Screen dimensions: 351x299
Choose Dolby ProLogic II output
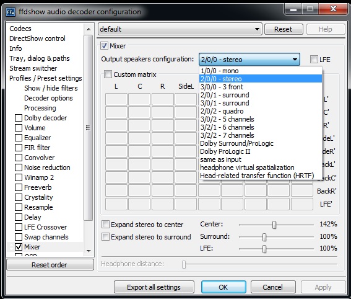coord(261,151)
